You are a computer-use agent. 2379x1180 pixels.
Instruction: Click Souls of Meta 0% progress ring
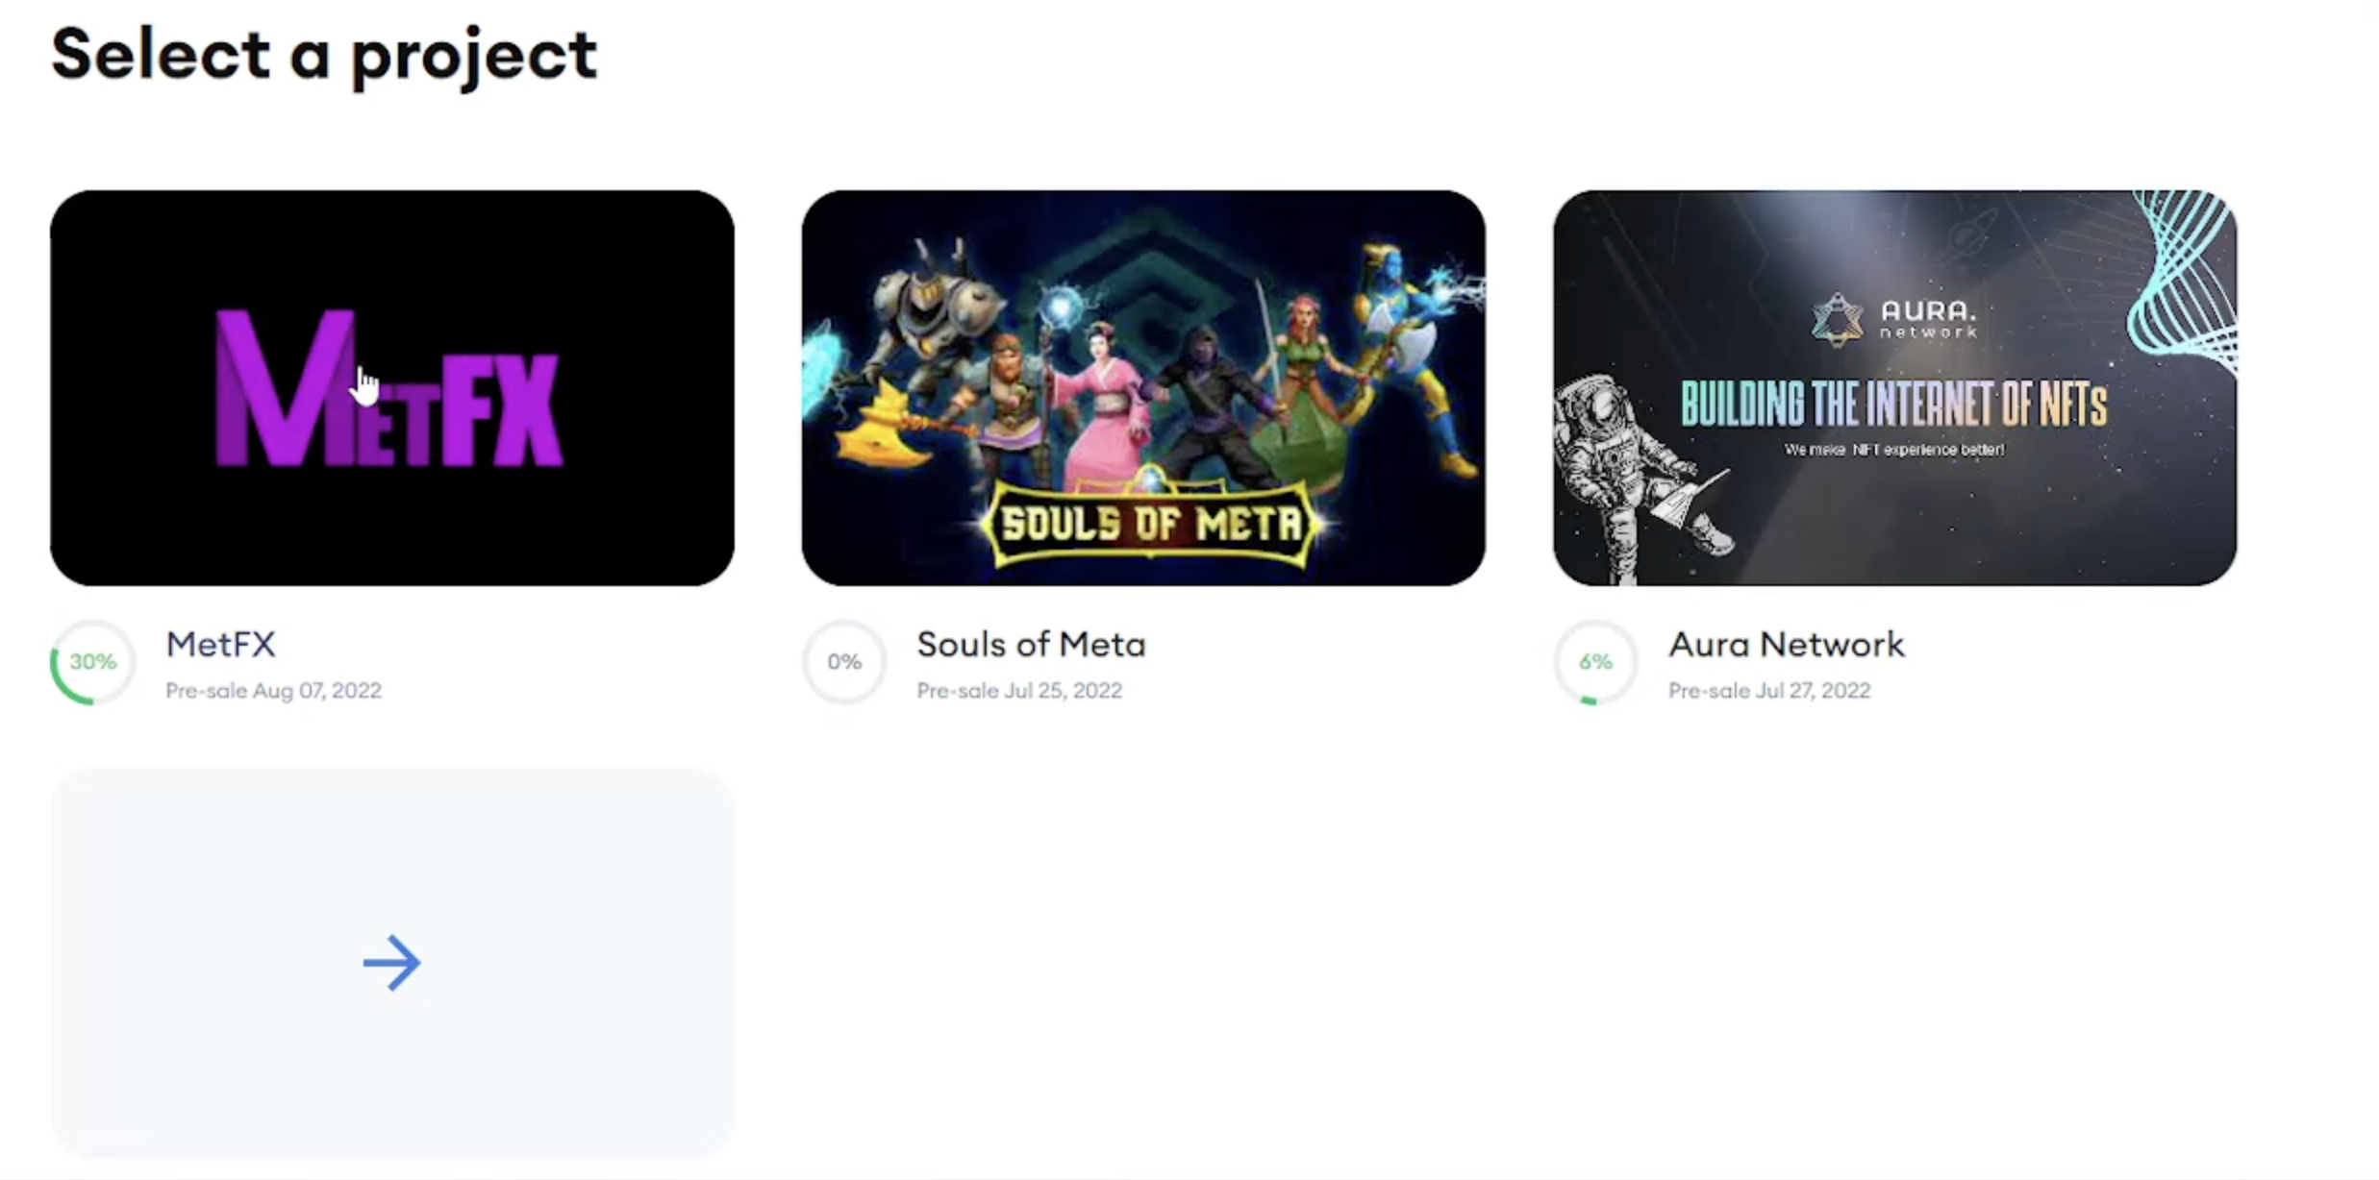[844, 662]
